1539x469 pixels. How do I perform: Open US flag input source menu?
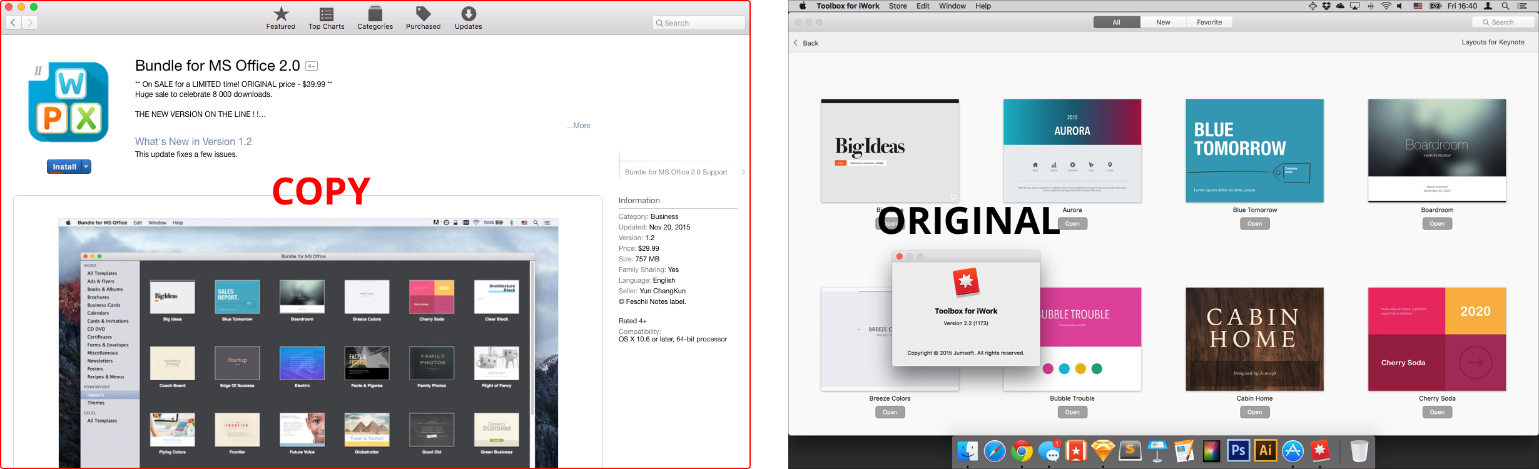(x=1418, y=6)
